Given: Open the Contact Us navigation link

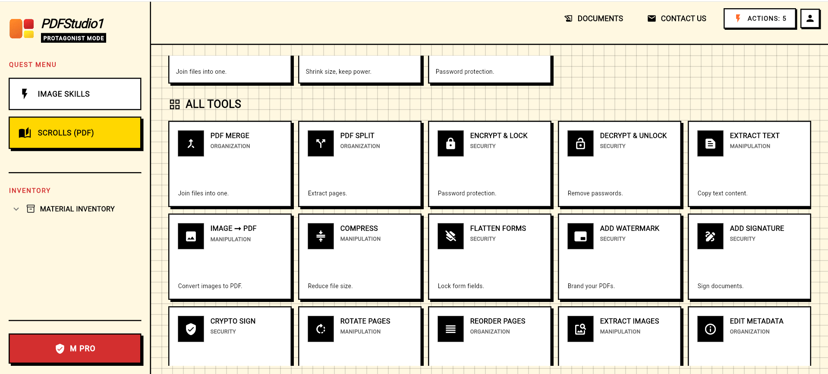Looking at the screenshot, I should [x=677, y=19].
